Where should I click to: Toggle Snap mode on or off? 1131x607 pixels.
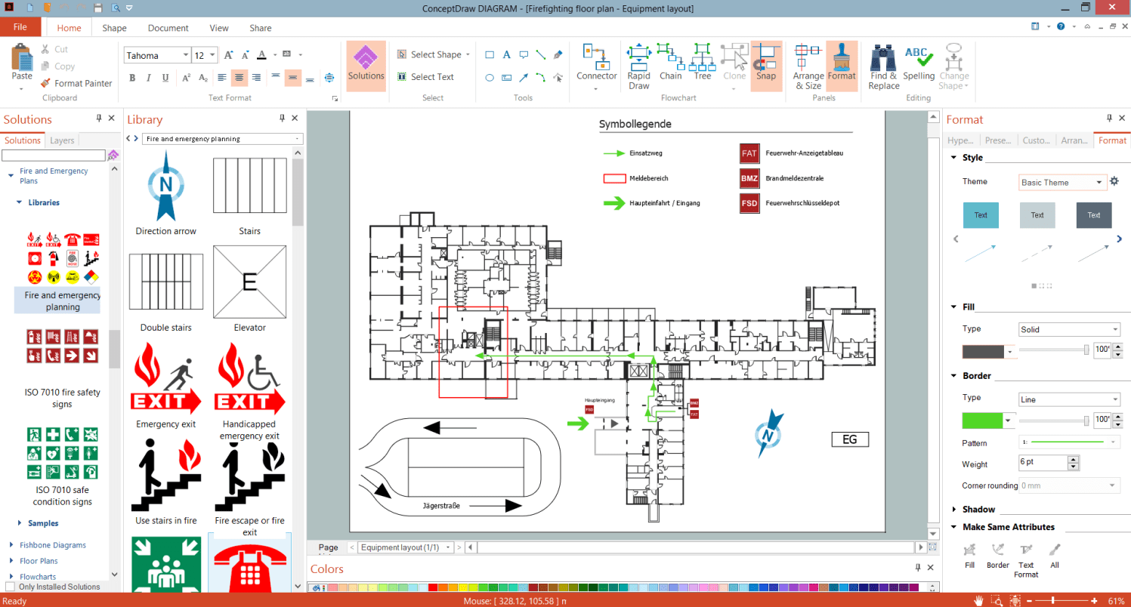(x=766, y=64)
